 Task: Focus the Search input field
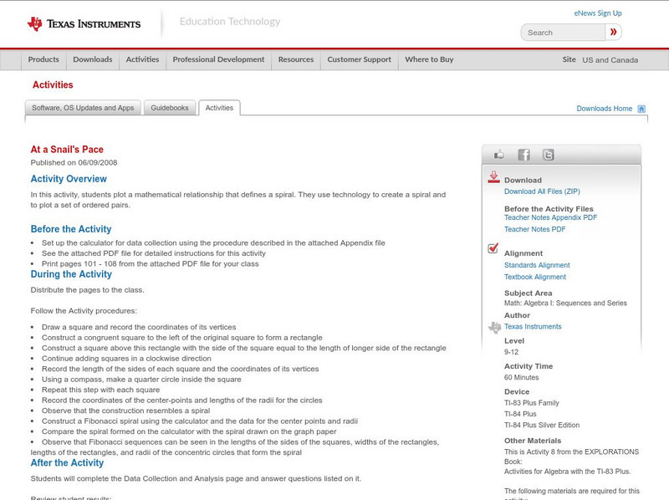tap(563, 33)
